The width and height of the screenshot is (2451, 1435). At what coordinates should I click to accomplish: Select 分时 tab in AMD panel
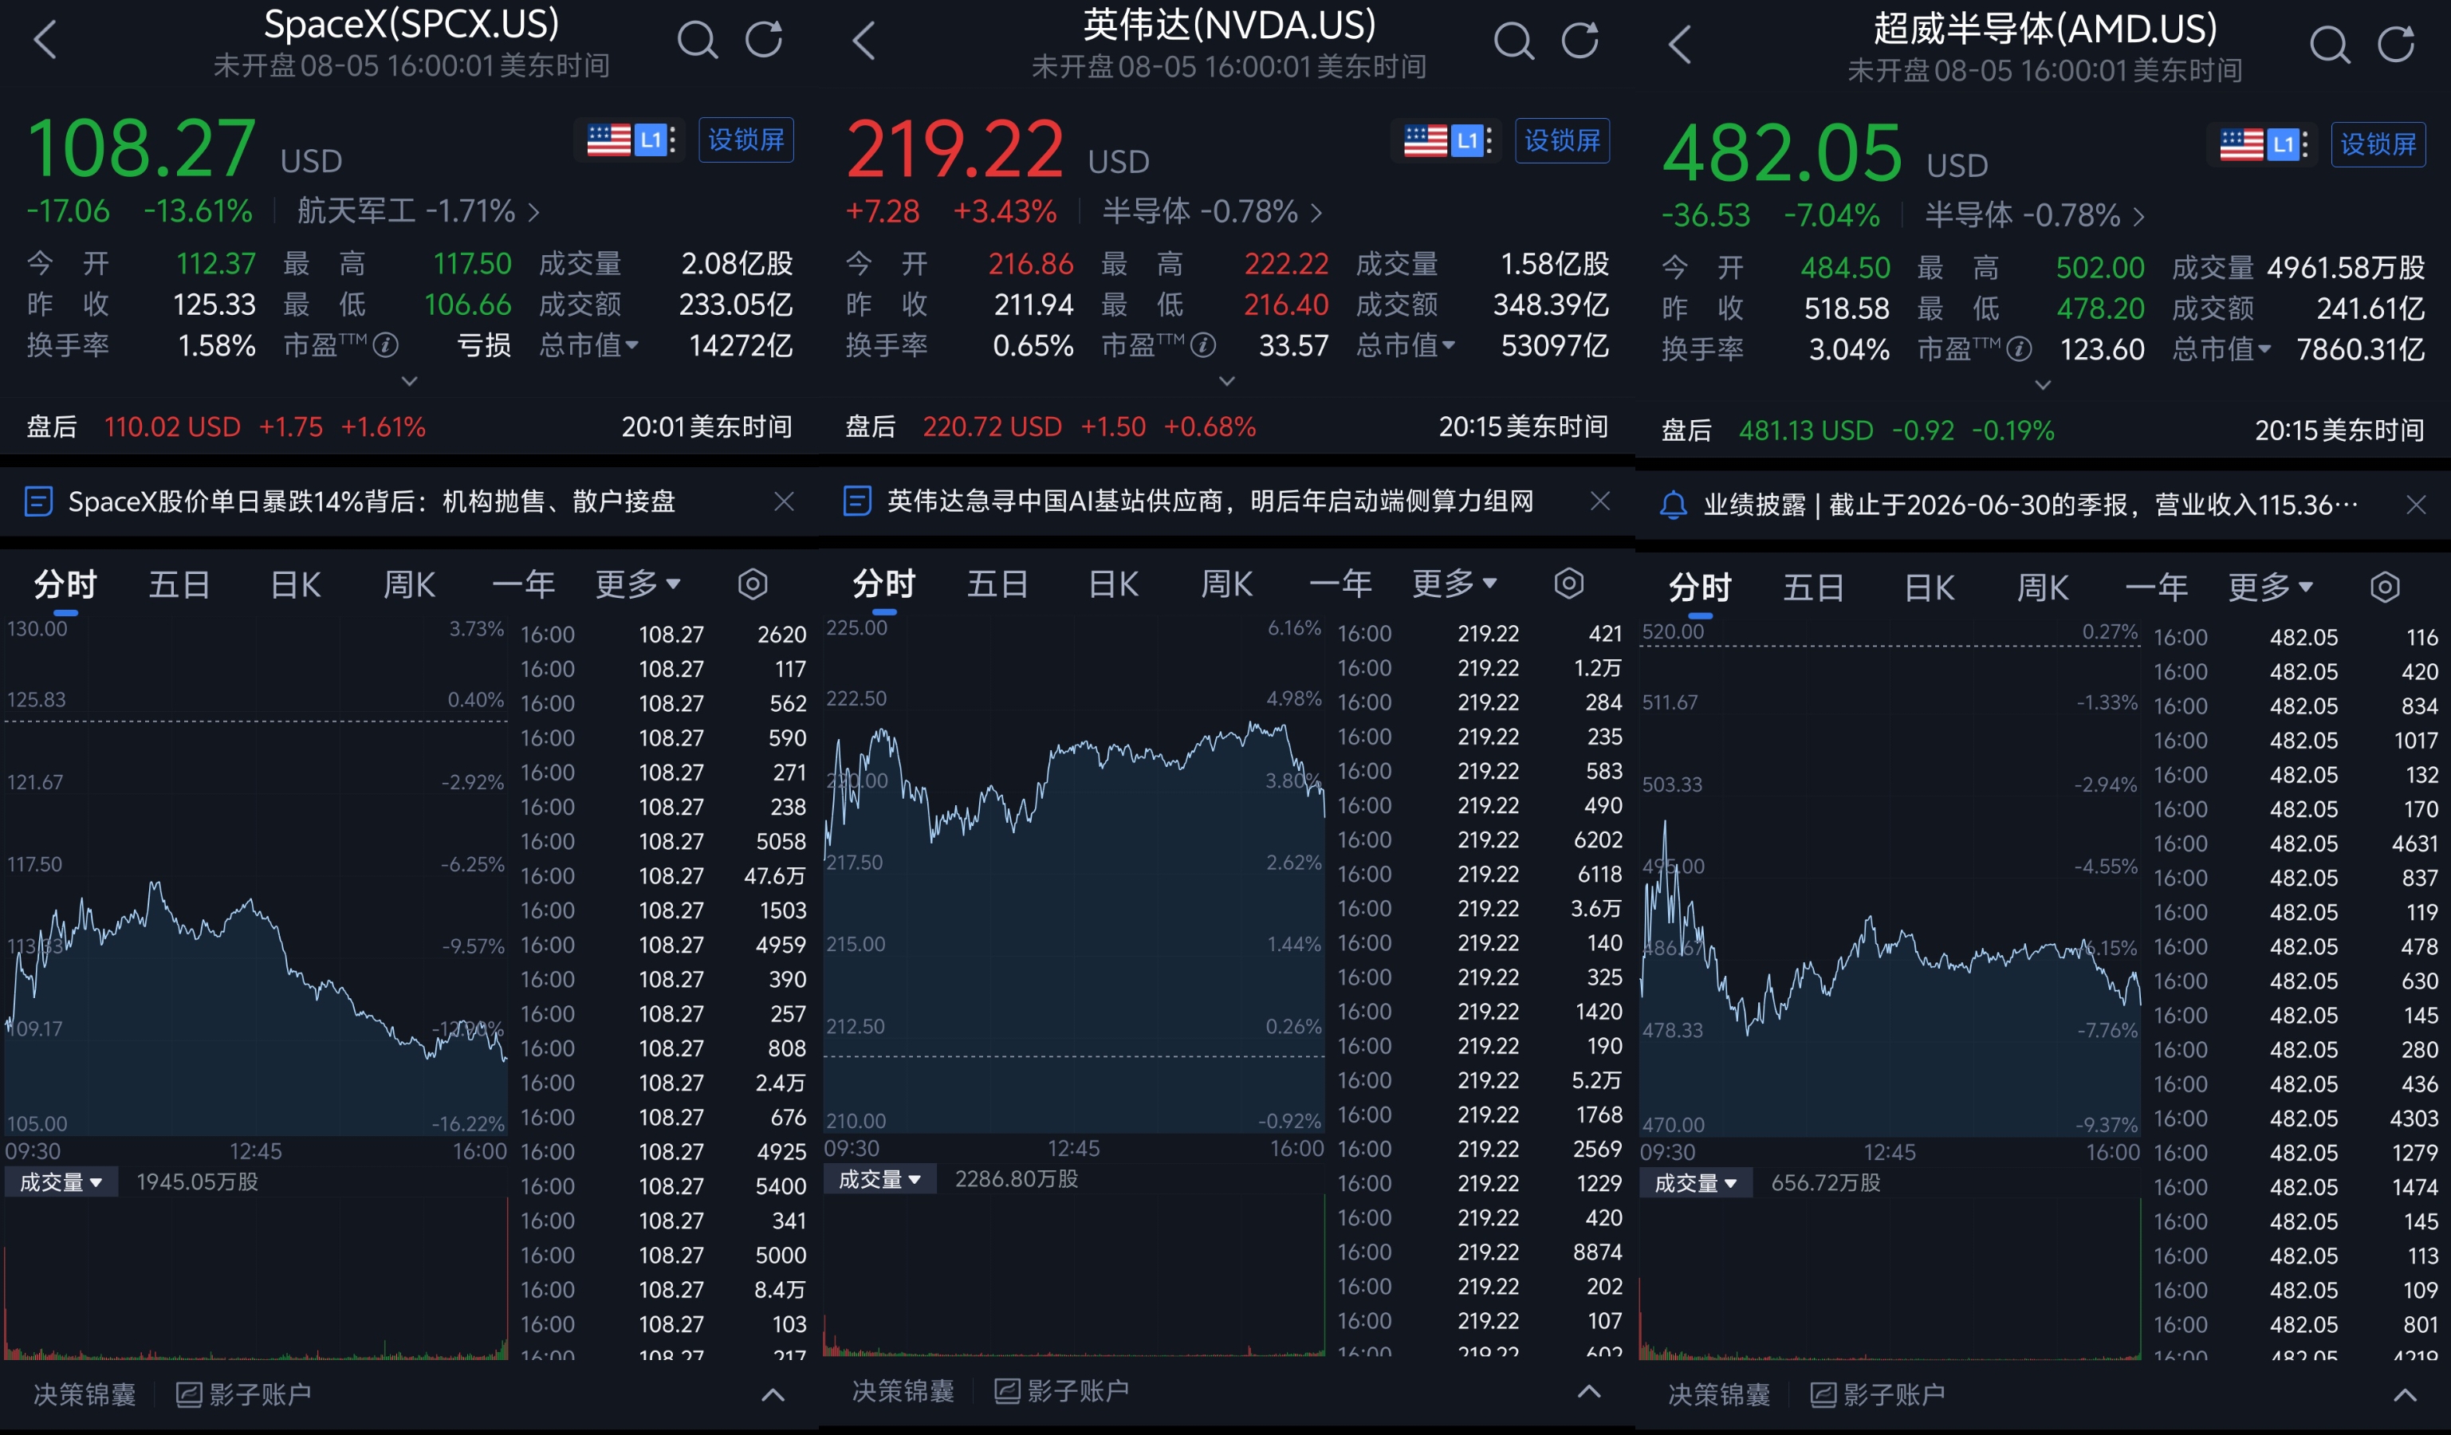point(1700,588)
